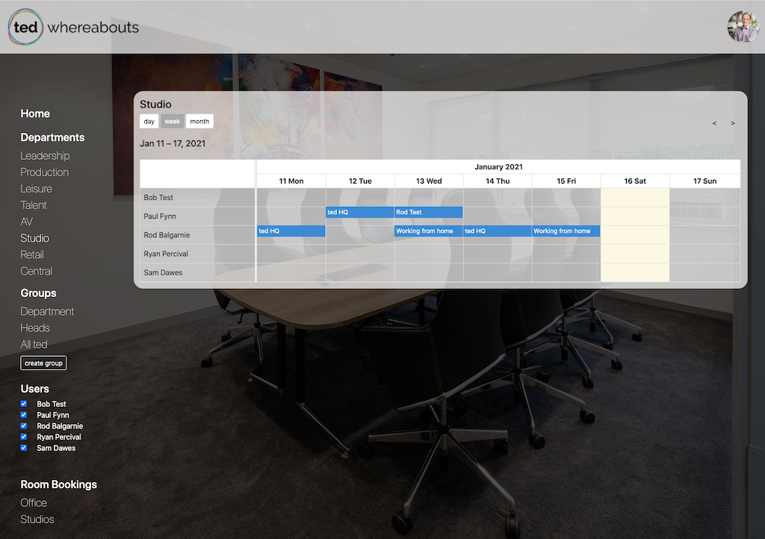765x539 pixels.
Task: Open the Leadership department
Action: click(x=45, y=156)
